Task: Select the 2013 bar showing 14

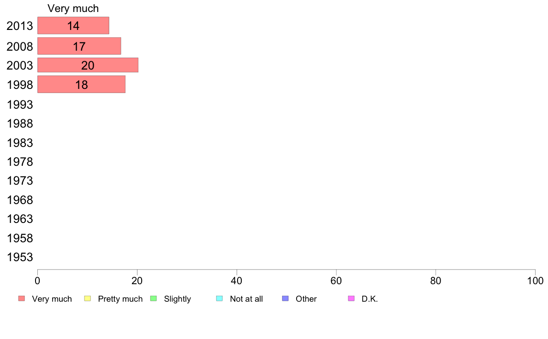Action: tap(73, 25)
